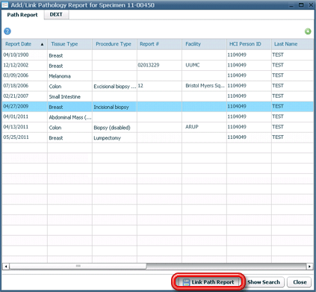Image resolution: width=316 pixels, height=292 pixels.
Task: Click the scroll left arrow of horizontal scrollbar
Action: coord(6,267)
